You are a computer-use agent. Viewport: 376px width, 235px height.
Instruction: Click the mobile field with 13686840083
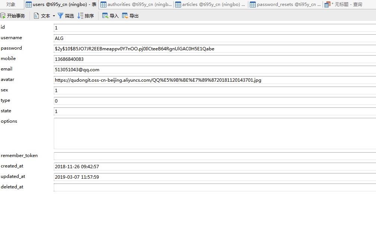click(215, 59)
